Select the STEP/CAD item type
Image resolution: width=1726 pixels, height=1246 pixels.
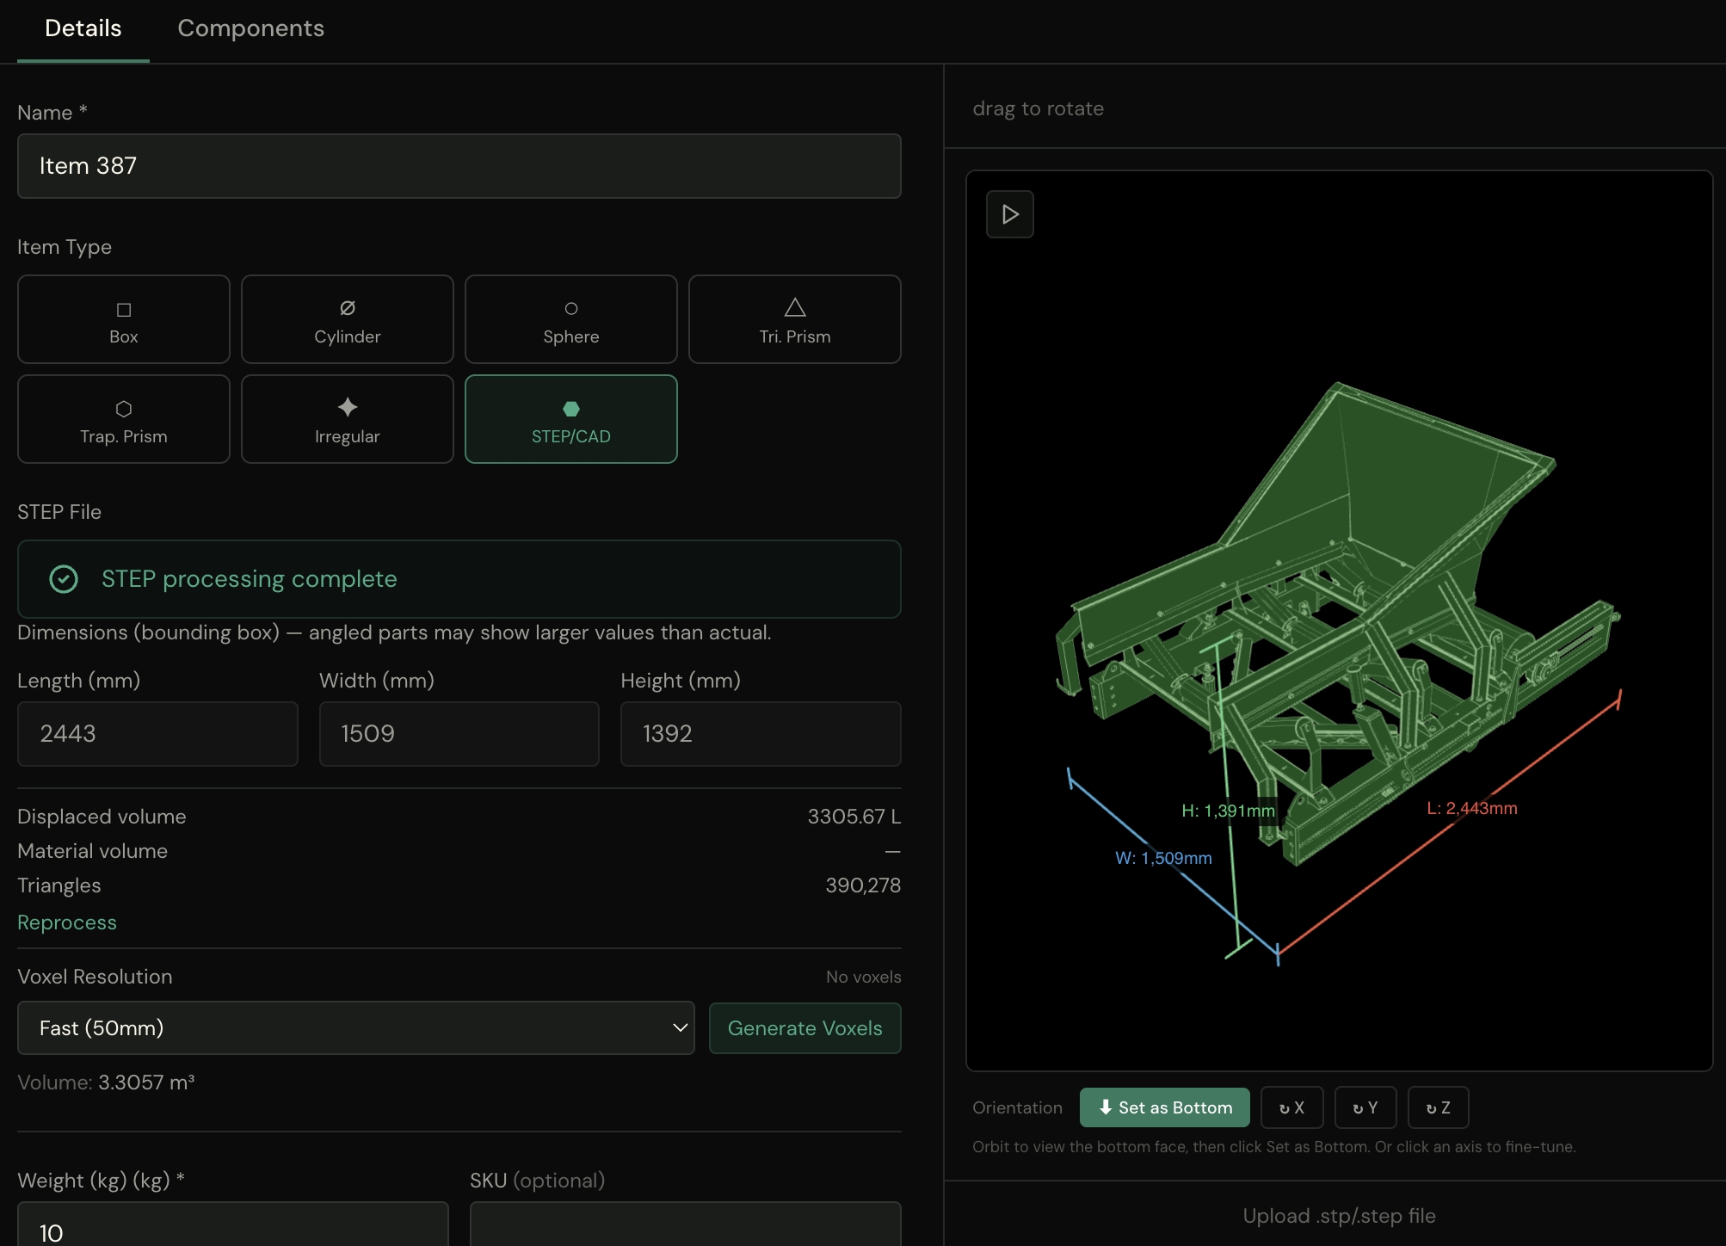[571, 419]
